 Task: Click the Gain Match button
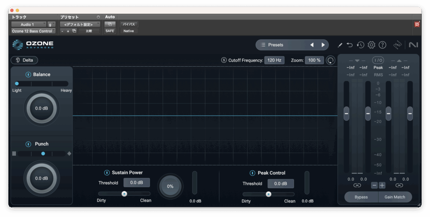coord(395,197)
